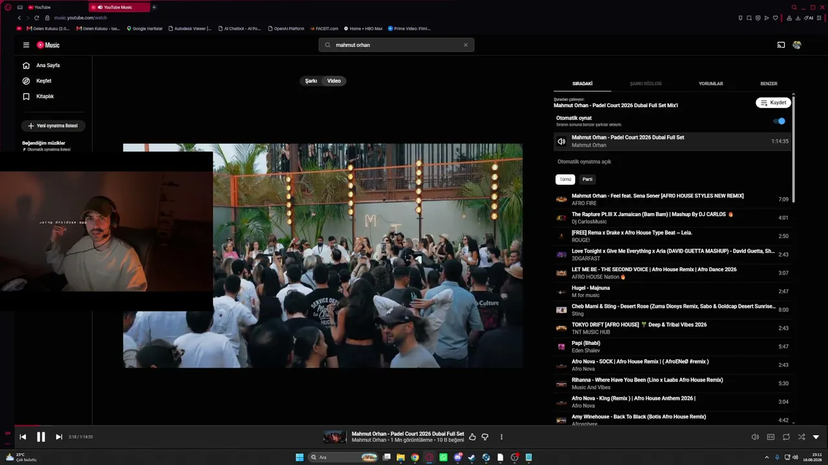Open the player bar three-dot menu
828x465 pixels.
click(x=501, y=437)
